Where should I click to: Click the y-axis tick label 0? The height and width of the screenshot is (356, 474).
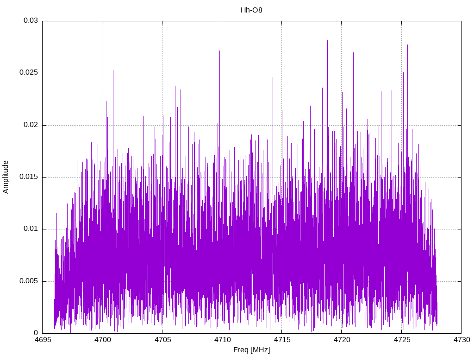pyautogui.click(x=36, y=333)
